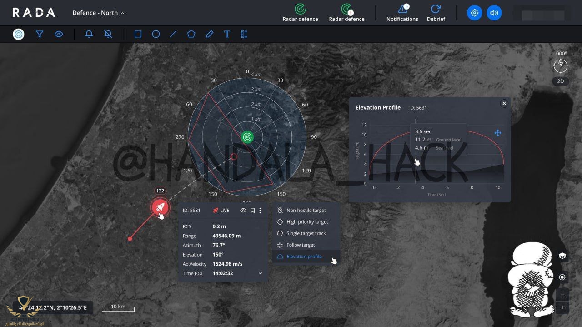The width and height of the screenshot is (582, 327).
Task: Click the Time POI value 14:02:32
Action: click(x=223, y=273)
